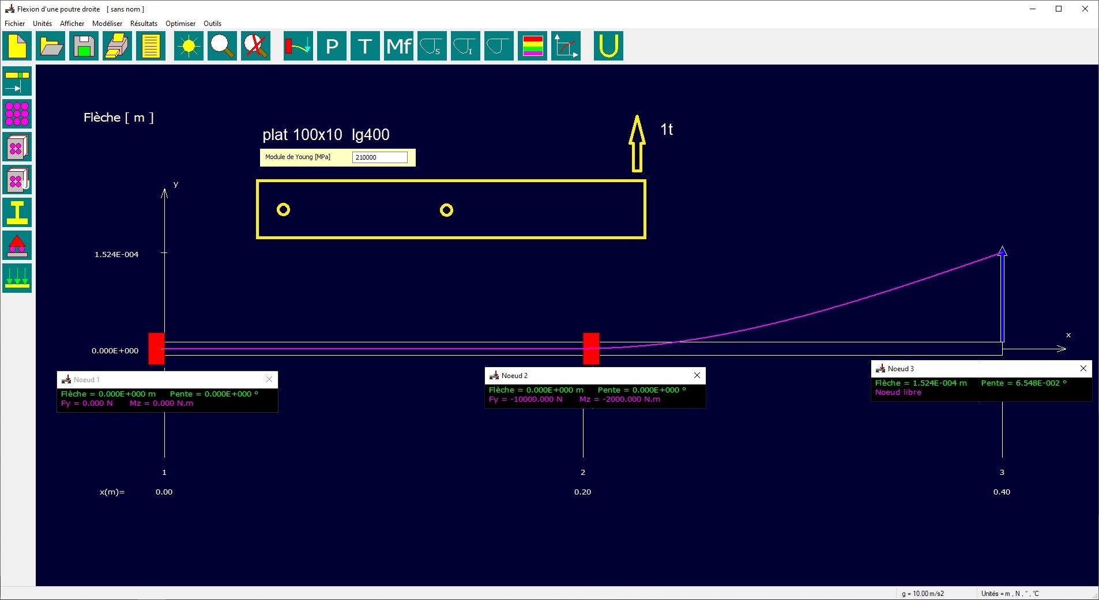Screen dimensions: 1099x600
Task: Click 'Pente = 6.548E-002 °' in Noeud 3
Action: (1024, 383)
